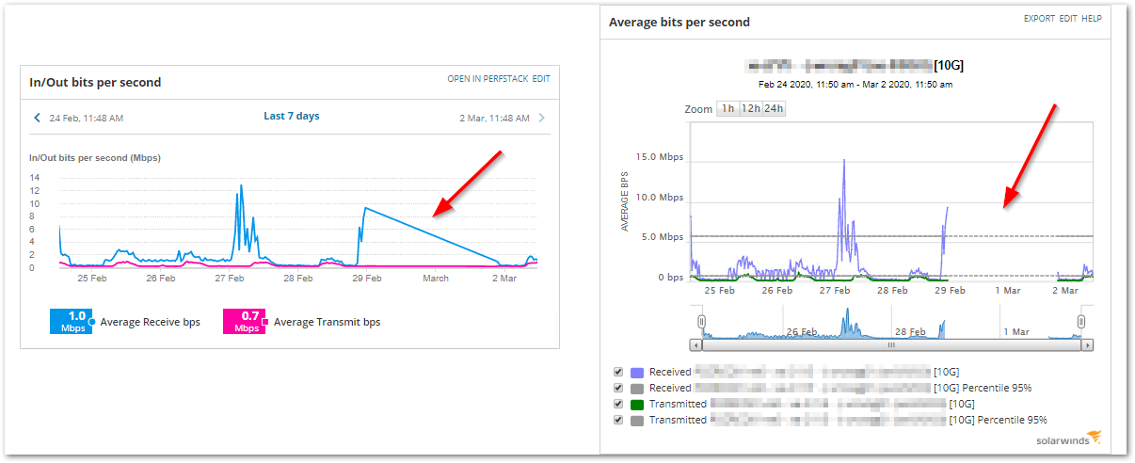Viewport: 1135px width, 463px height.
Task: Set zoom to 24h
Action: (774, 109)
